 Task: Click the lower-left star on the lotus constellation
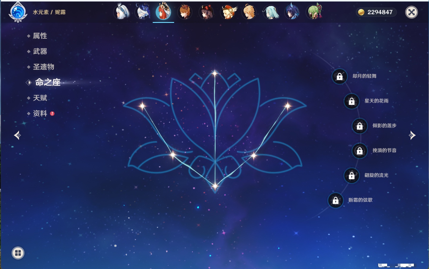click(x=173, y=155)
